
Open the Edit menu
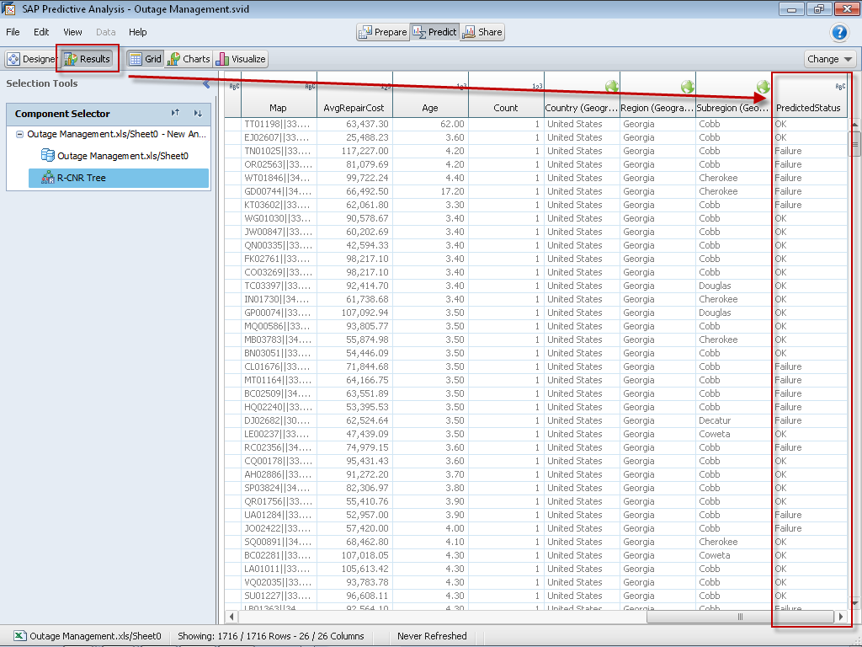tap(41, 32)
